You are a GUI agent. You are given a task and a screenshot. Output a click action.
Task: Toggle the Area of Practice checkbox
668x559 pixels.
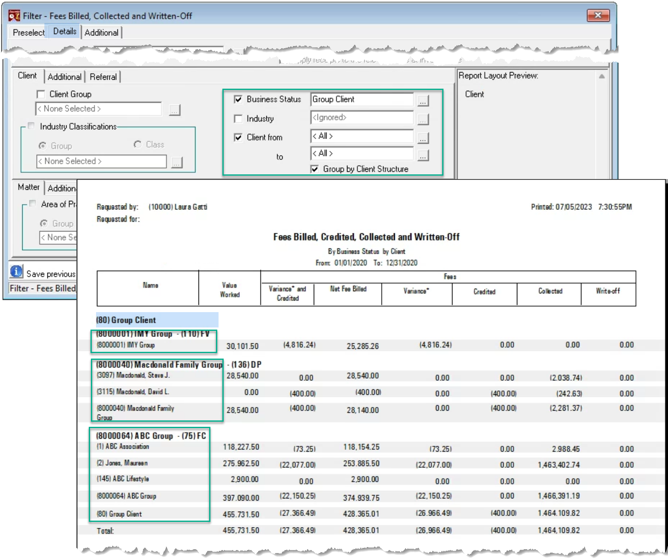pyautogui.click(x=32, y=203)
